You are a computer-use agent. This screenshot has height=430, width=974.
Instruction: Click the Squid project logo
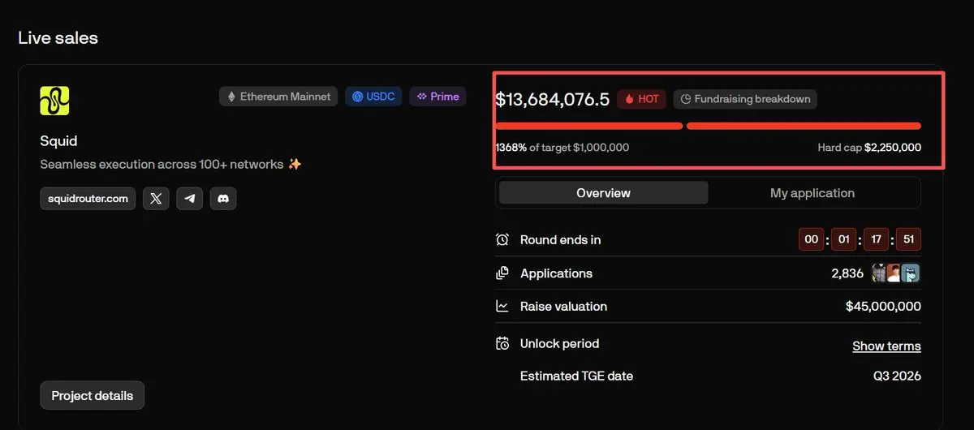54,101
